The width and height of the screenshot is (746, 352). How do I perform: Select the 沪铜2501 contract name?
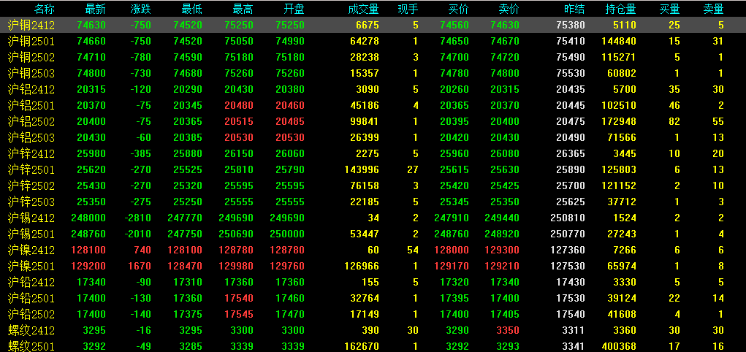click(31, 42)
